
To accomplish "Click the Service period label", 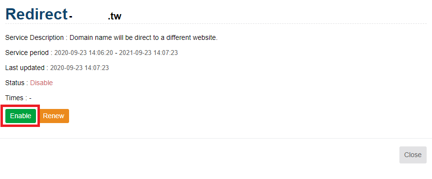I will pyautogui.click(x=27, y=53).
